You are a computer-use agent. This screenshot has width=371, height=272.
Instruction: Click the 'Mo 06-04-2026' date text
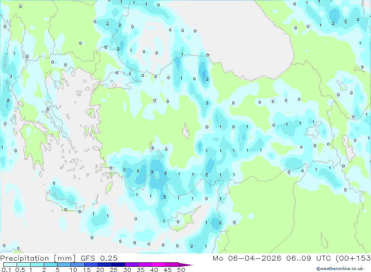[x=247, y=258]
